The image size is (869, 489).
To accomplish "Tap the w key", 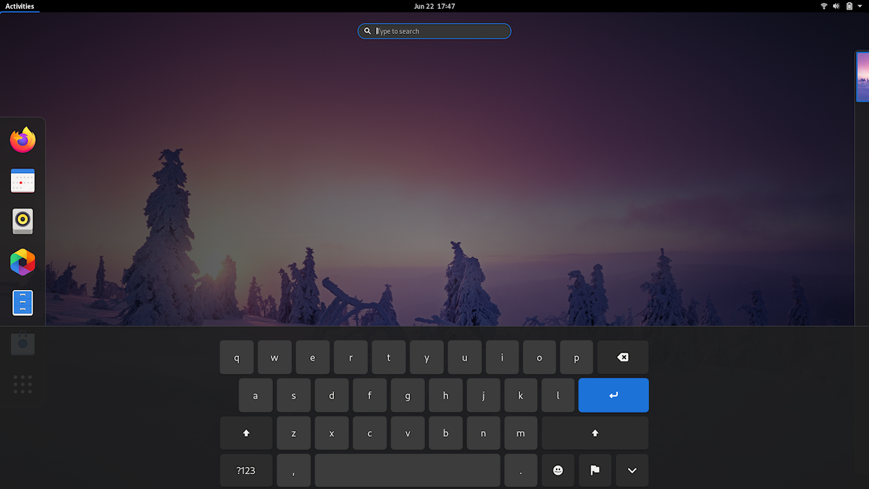I will pyautogui.click(x=274, y=357).
